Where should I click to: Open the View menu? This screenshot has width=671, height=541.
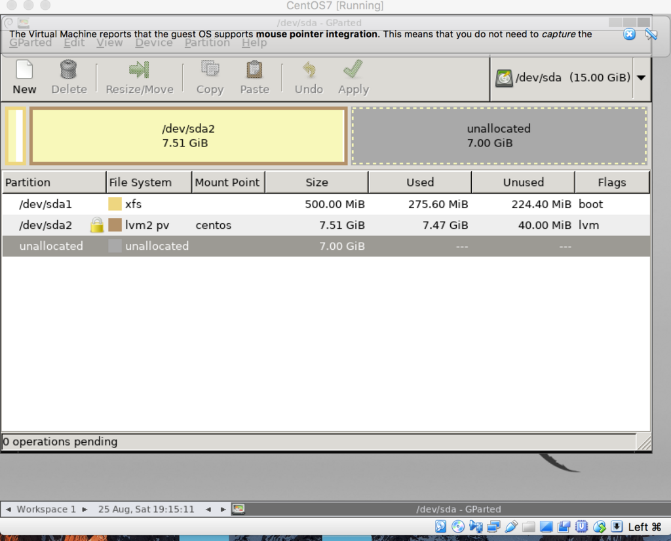109,43
